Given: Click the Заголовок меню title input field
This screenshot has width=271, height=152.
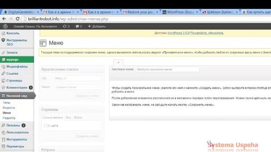Looking at the screenshot, I should (168, 69).
